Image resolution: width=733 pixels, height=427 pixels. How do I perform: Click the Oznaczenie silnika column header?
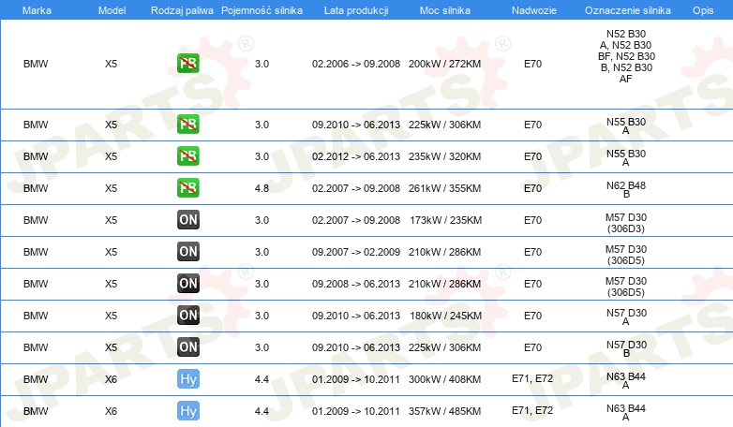tap(627, 10)
